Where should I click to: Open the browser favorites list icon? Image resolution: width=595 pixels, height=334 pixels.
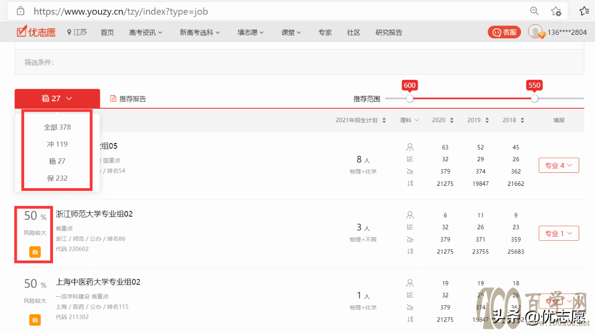(584, 11)
